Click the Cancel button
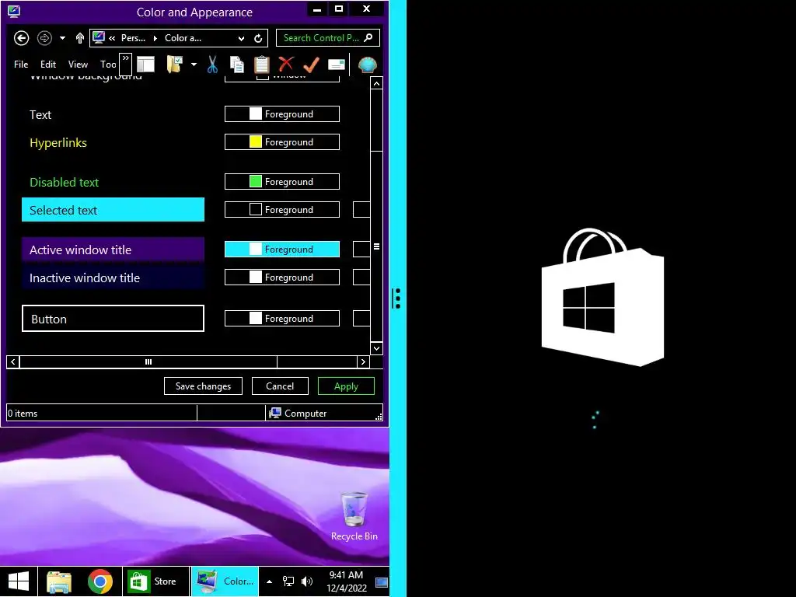This screenshot has height=597, width=796. [280, 386]
